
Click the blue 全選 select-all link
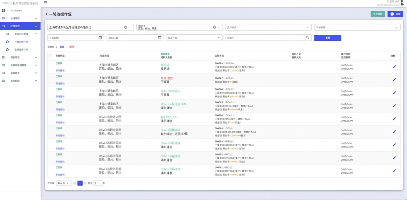[62, 47]
